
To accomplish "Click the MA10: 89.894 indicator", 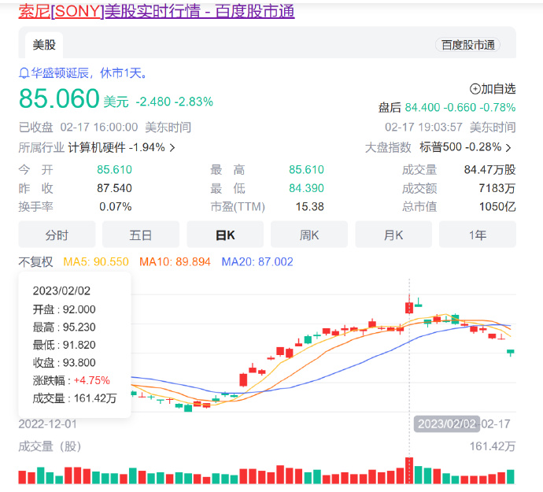I will tap(175, 261).
